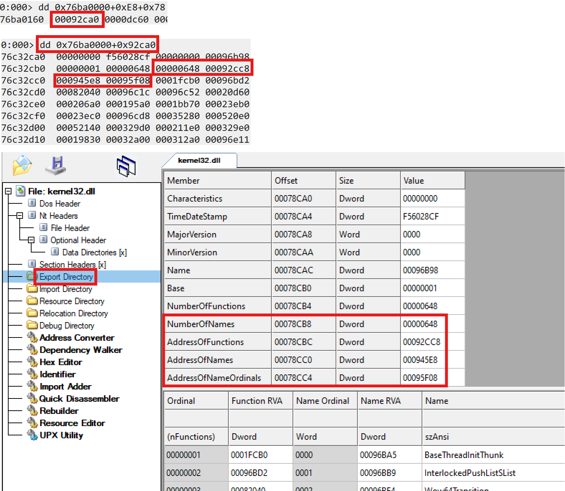Click the Identifier tool icon
The height and width of the screenshot is (491, 565).
coord(33,374)
